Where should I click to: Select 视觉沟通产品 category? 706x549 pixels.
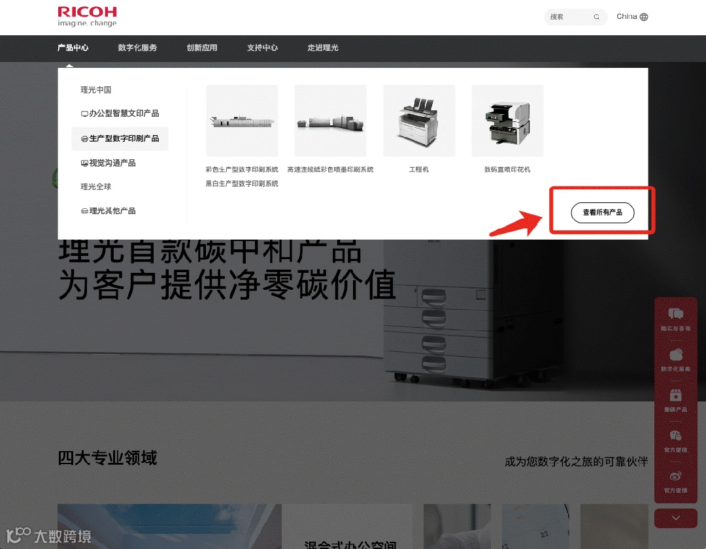(108, 163)
